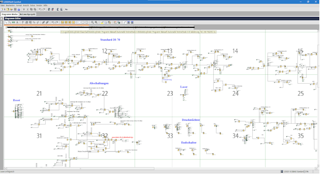Open the Ansicht menu
This screenshot has width=320, height=174.
coord(26,6)
